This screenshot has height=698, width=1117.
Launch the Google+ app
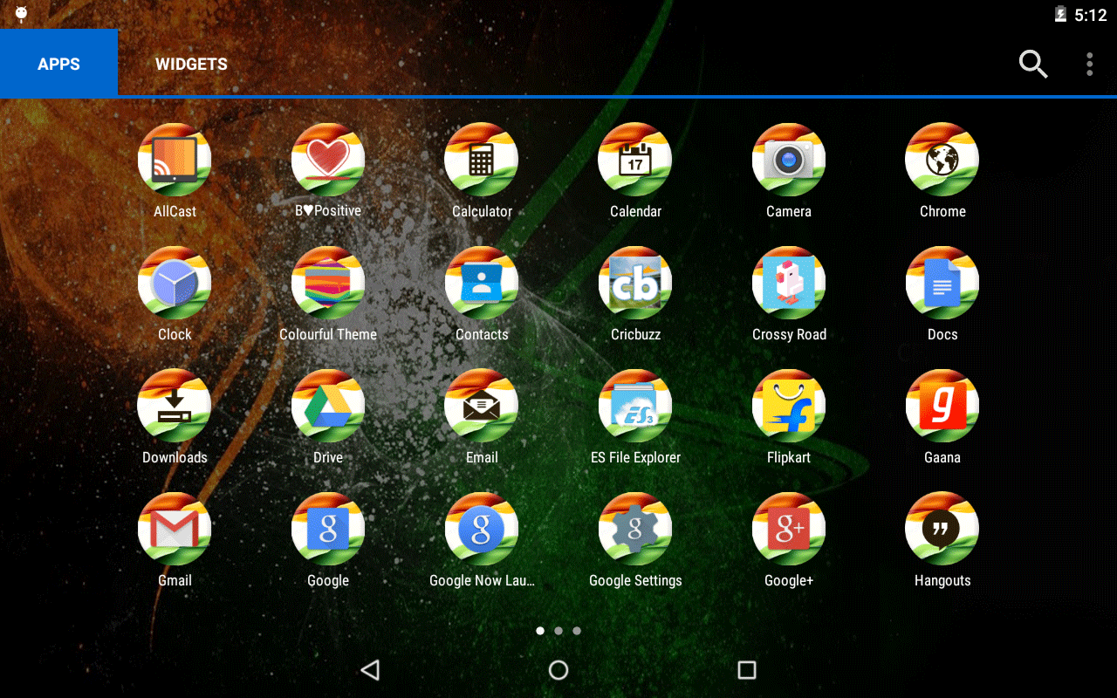[x=789, y=529]
